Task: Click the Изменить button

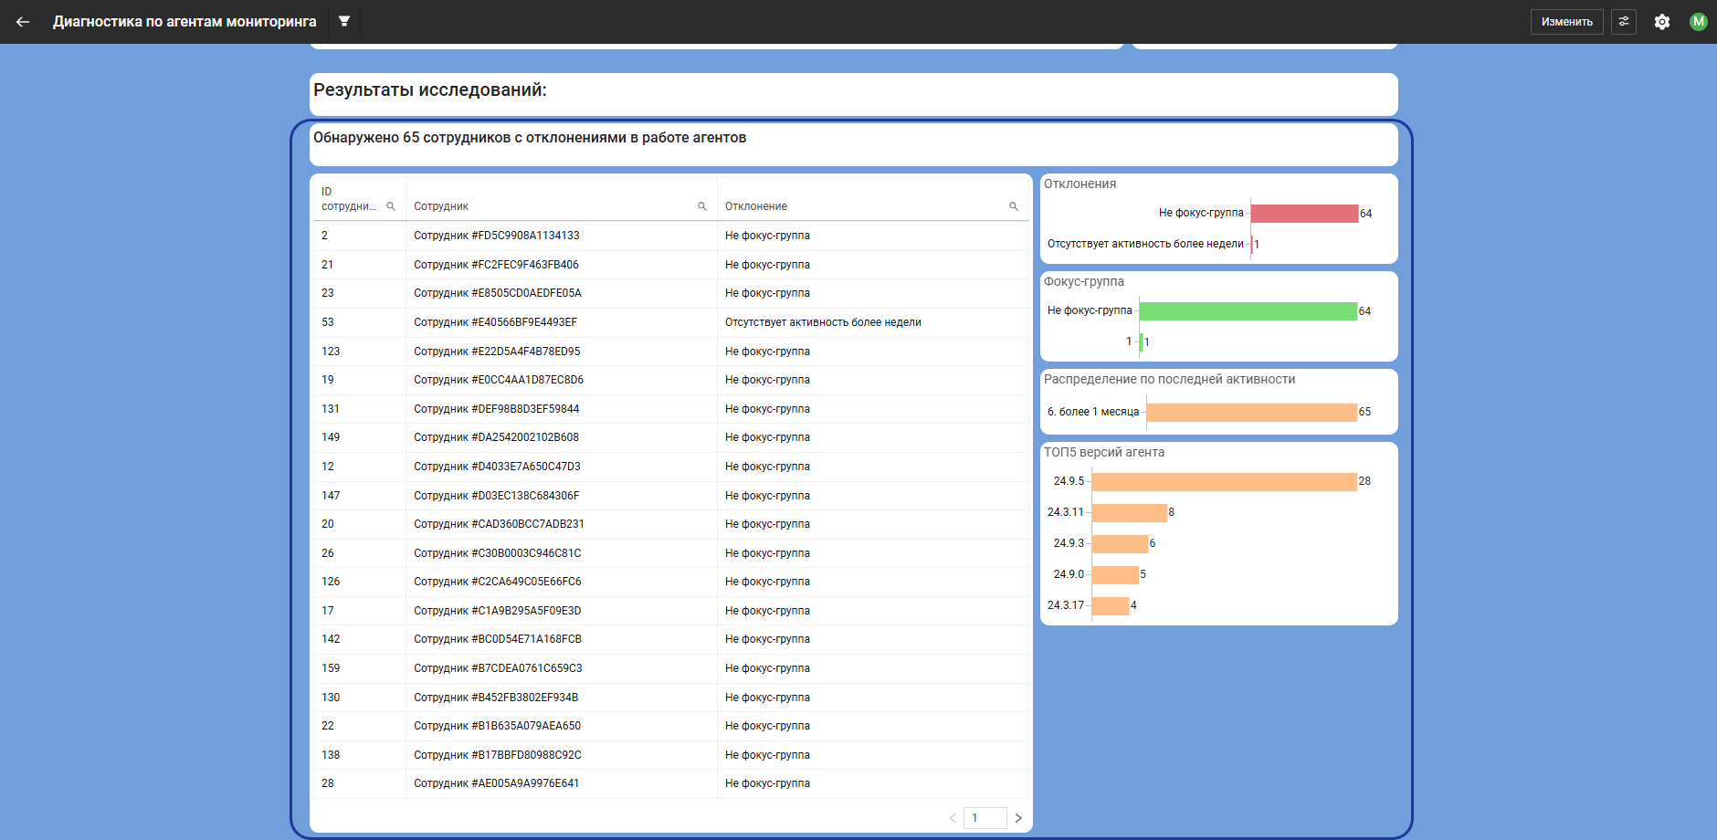Action: [1567, 22]
